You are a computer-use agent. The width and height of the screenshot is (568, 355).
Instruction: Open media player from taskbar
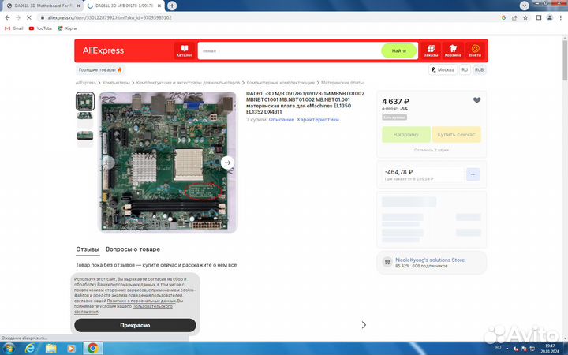[71, 349]
